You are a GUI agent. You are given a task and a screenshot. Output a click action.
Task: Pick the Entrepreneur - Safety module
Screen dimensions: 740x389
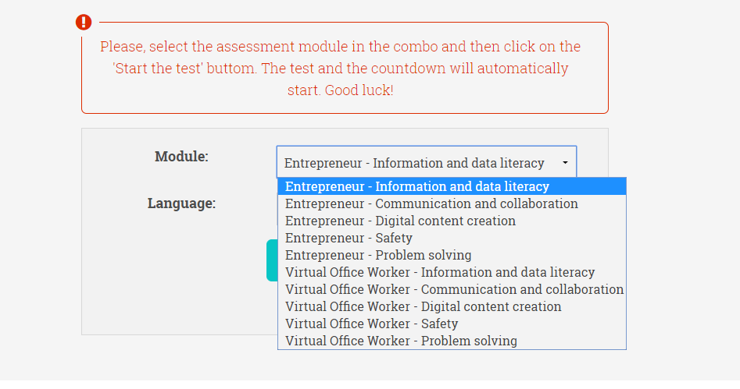click(349, 238)
